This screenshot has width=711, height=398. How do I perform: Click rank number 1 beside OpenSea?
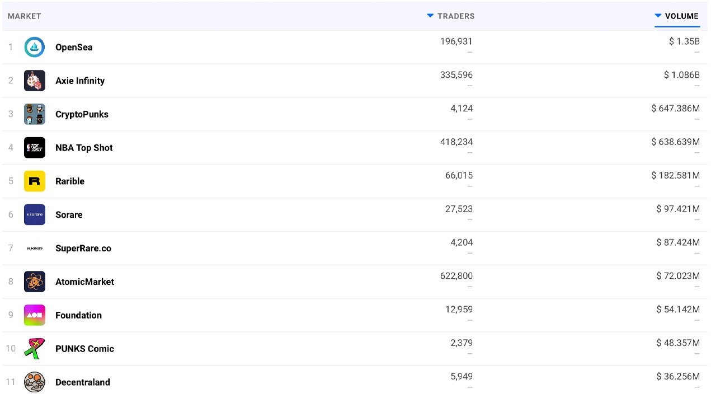pos(11,47)
